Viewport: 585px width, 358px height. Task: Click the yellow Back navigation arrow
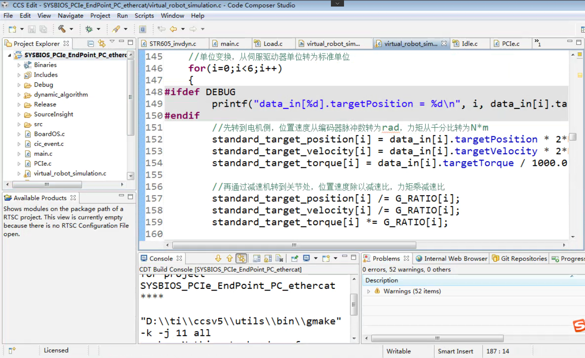pos(173,29)
